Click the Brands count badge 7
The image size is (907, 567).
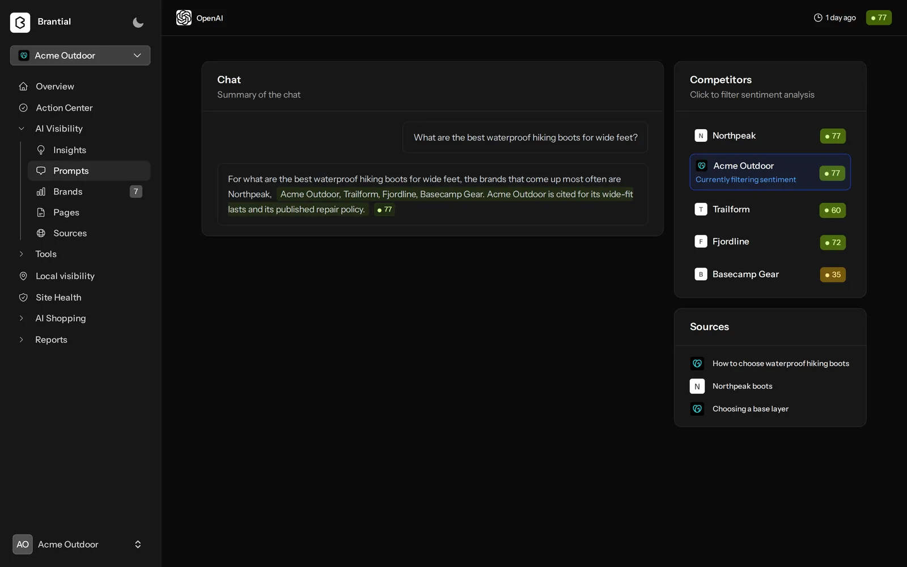pyautogui.click(x=135, y=192)
